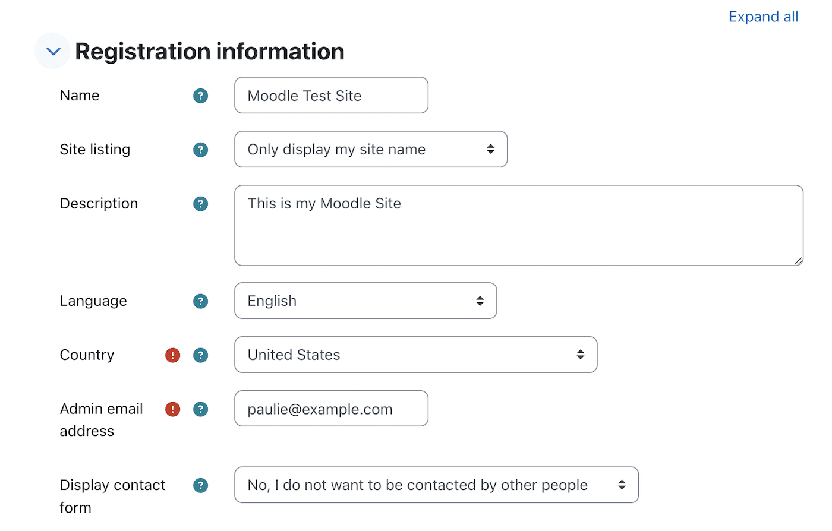The height and width of the screenshot is (531, 832).
Task: Open help for Site listing field
Action: [x=201, y=150]
